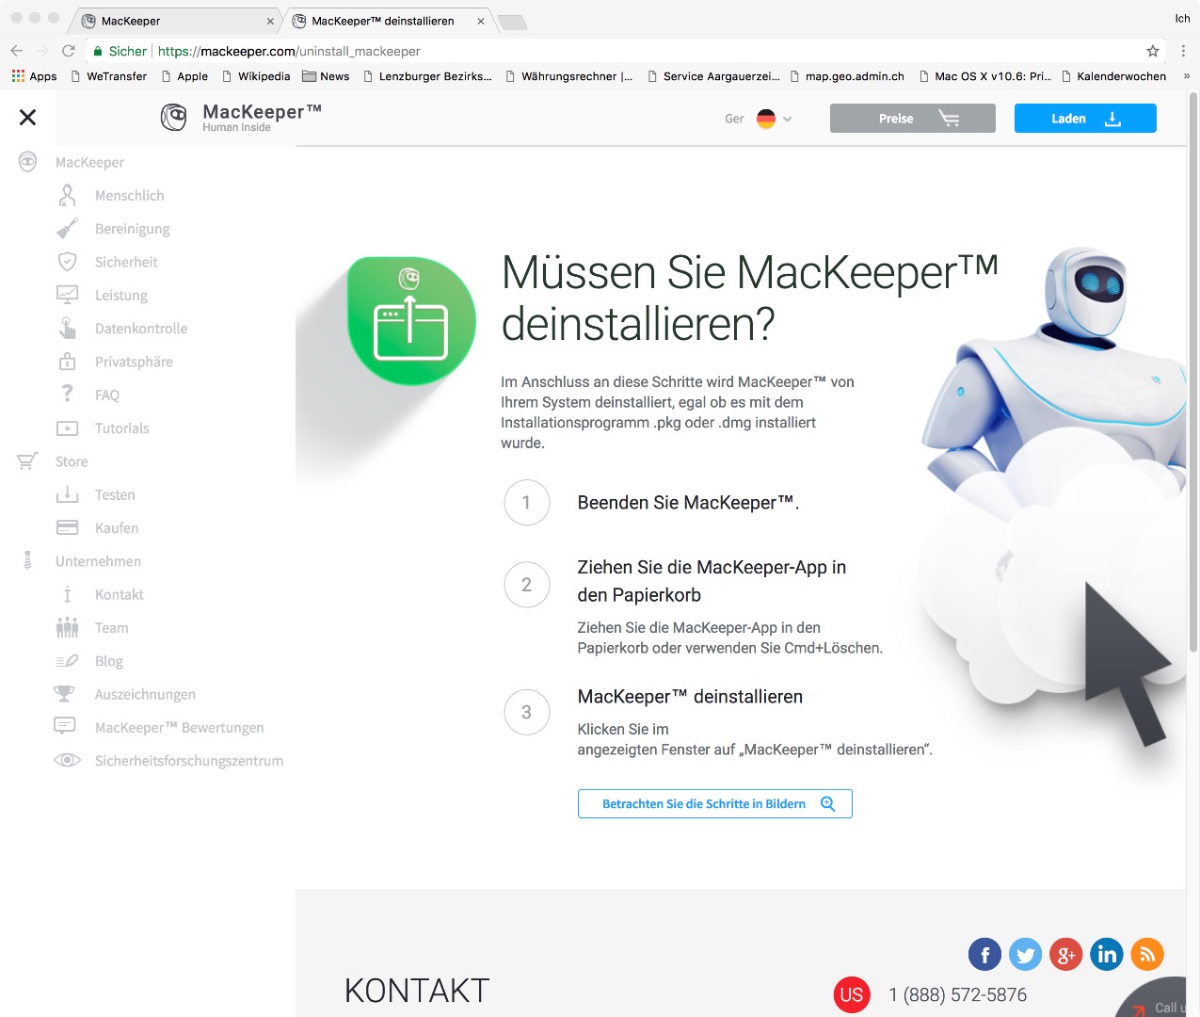
Task: Open MacKeeper's Facebook page icon
Action: 984,954
